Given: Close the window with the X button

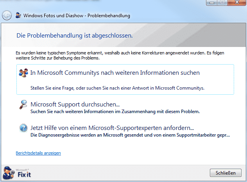Looking at the screenshot, I should [237, 2].
